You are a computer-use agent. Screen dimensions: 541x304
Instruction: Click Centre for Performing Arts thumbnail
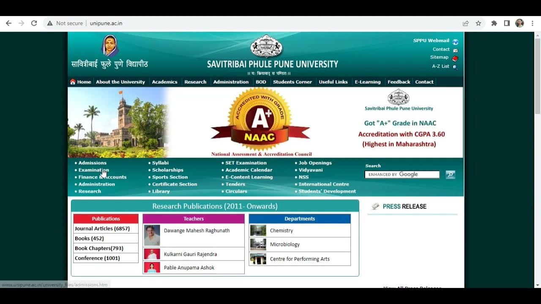[x=258, y=259]
